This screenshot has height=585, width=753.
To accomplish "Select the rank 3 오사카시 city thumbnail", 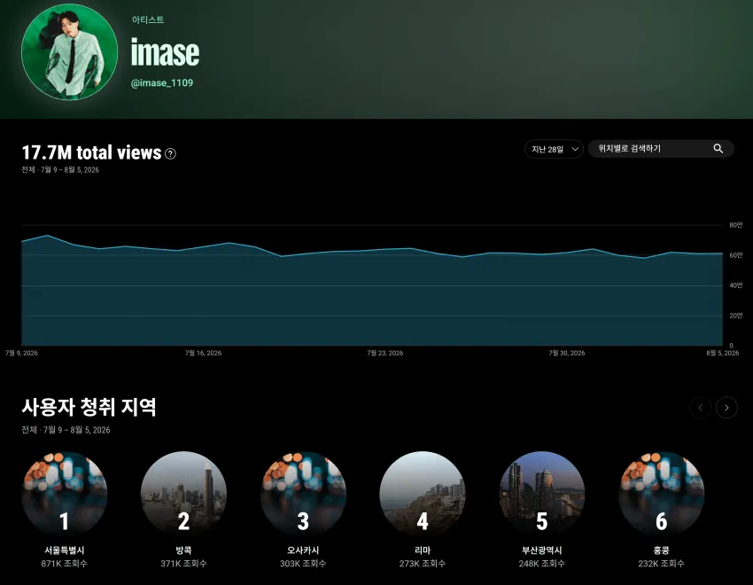I will point(303,494).
